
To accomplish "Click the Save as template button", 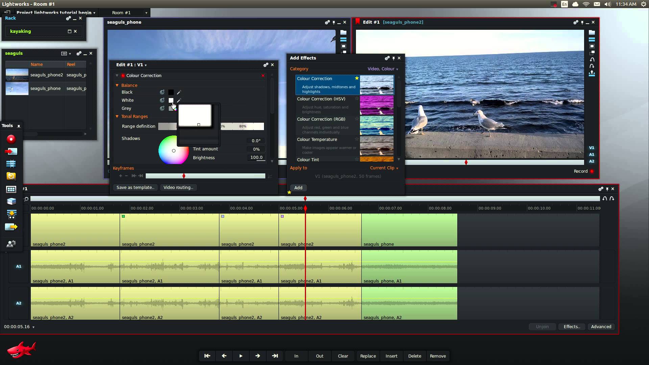I will pos(136,187).
